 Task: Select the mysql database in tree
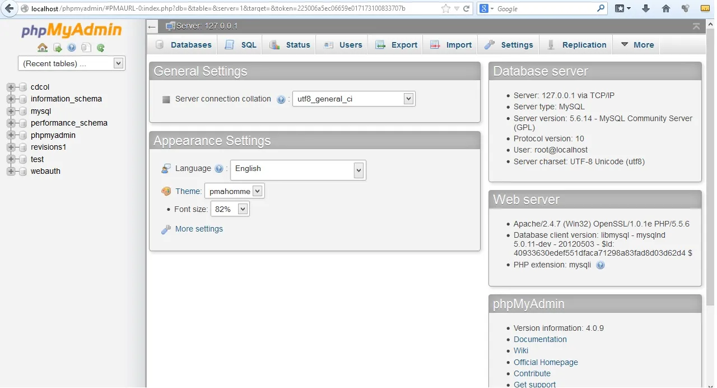coord(41,112)
